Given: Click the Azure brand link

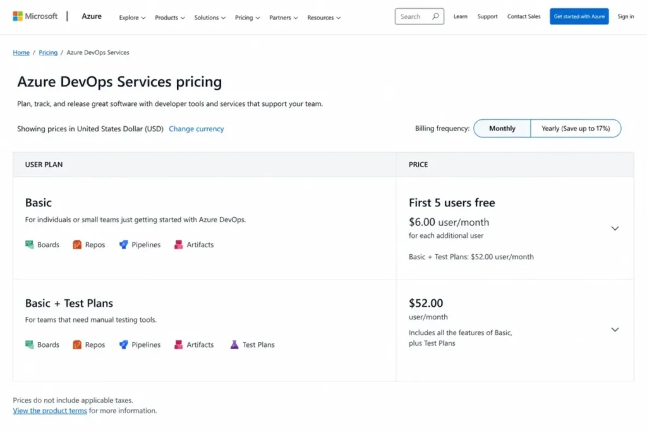Looking at the screenshot, I should (92, 16).
